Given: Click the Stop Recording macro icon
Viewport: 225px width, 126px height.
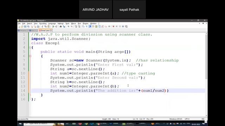Looking at the screenshot, I should pos(117,27).
